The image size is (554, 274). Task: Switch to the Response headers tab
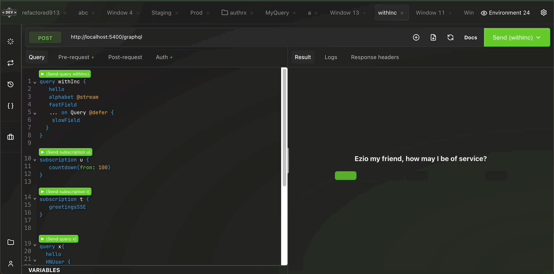coord(374,57)
